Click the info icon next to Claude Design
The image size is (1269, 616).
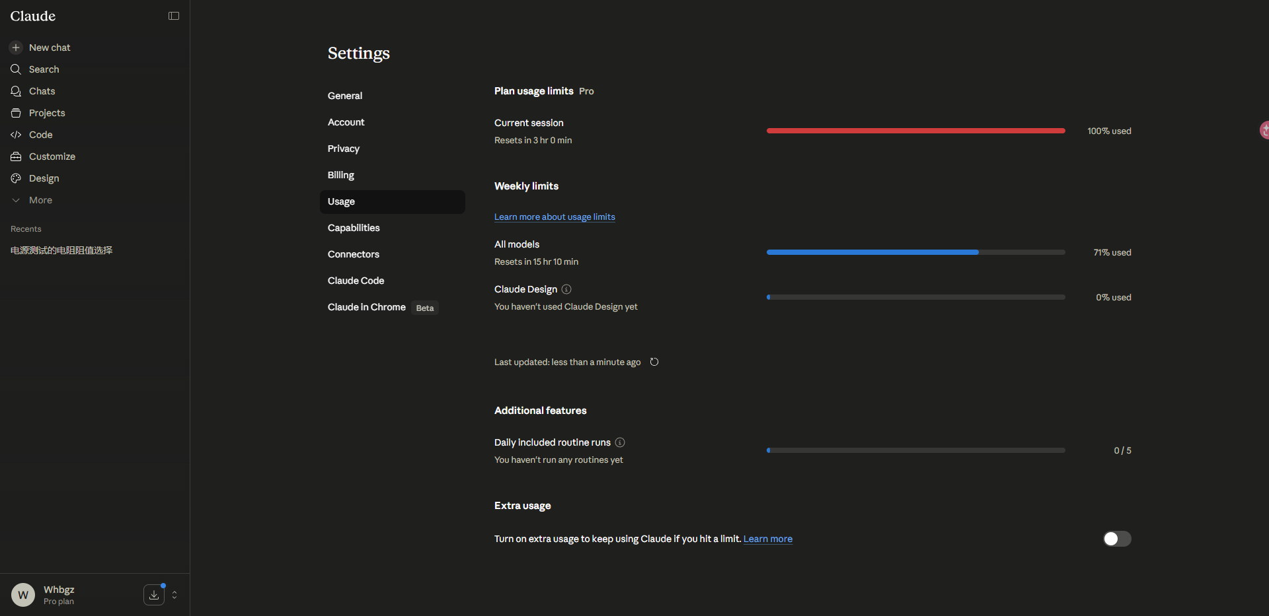(x=566, y=289)
